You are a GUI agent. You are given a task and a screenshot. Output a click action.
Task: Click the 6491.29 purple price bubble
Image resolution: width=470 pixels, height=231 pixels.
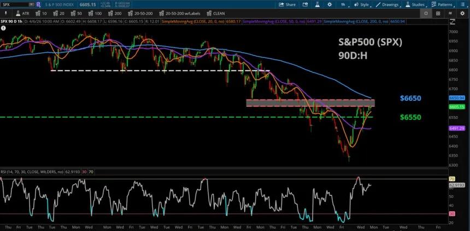[457, 128]
